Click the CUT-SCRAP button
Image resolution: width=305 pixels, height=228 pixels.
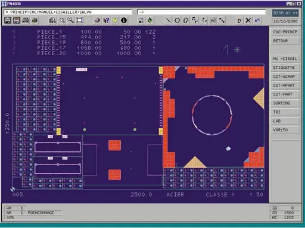(x=285, y=77)
